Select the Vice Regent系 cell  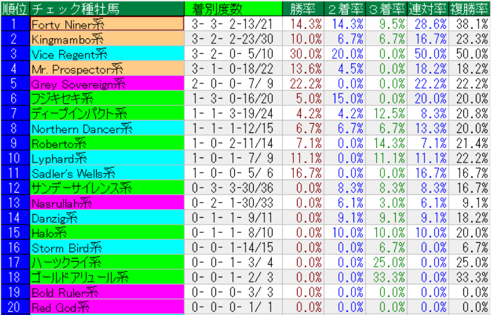click(107, 53)
